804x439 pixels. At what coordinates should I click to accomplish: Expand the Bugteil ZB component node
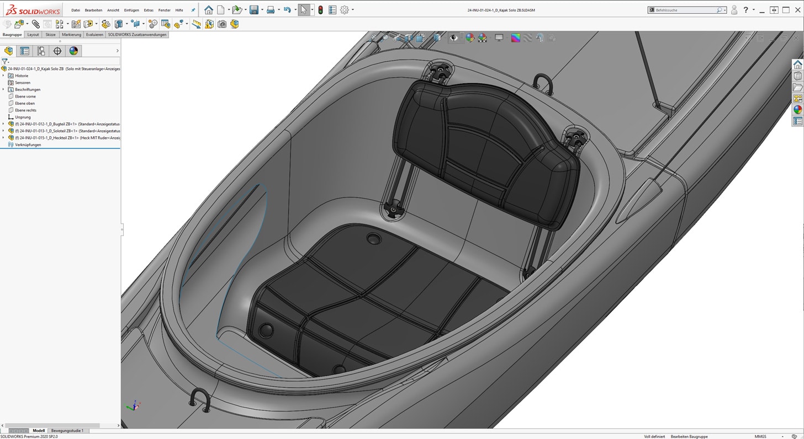(3, 124)
